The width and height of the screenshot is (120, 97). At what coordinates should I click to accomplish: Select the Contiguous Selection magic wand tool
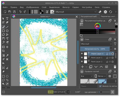tap(3, 84)
